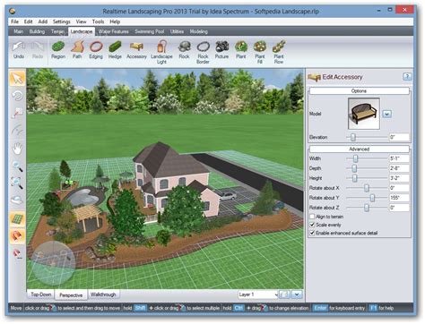This screenshot has width=425, height=324.
Task: Click the layer properties button beside Layer 1
Action: coord(284,294)
